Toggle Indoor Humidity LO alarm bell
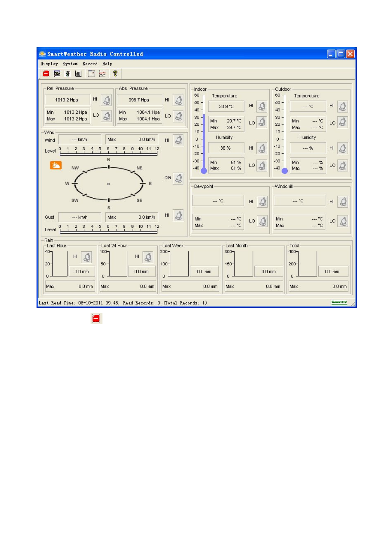 (x=262, y=165)
